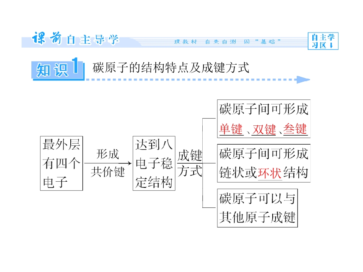
Task: Click the 形成 label above the arrow
Action: click(108, 154)
